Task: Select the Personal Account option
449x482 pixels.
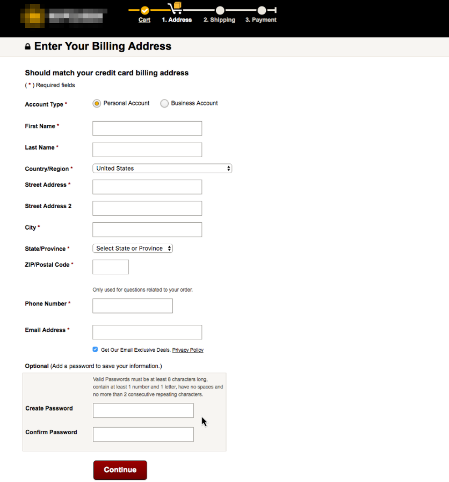Action: click(97, 103)
